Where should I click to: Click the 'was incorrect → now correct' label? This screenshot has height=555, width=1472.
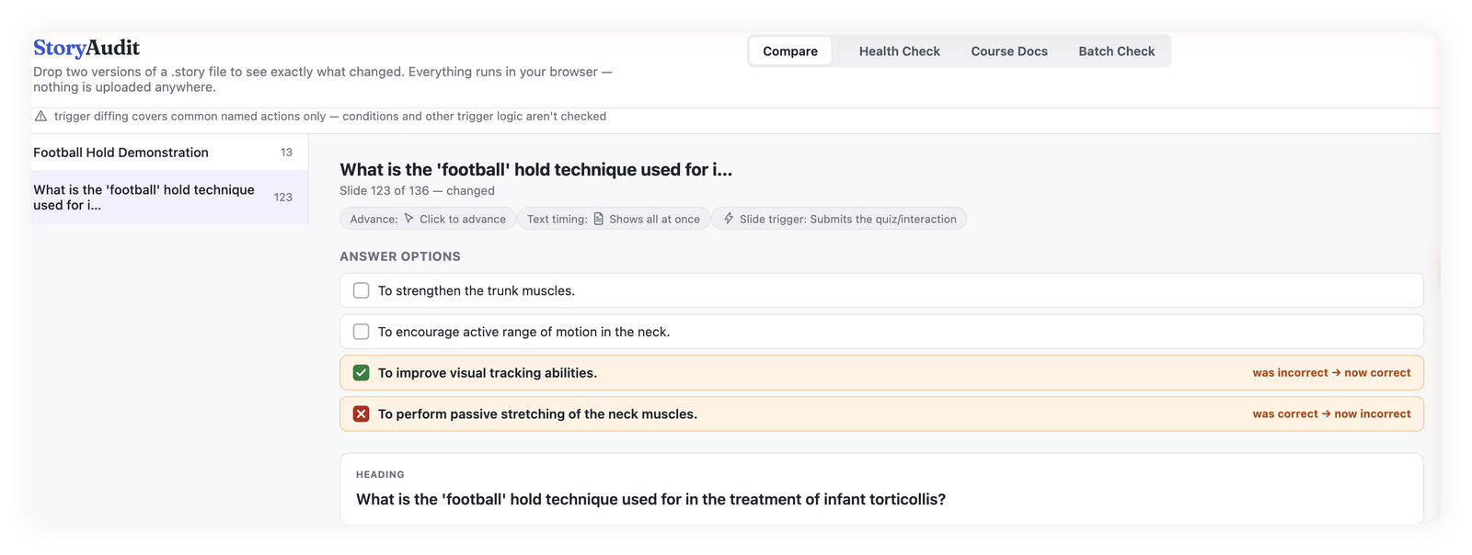point(1331,373)
